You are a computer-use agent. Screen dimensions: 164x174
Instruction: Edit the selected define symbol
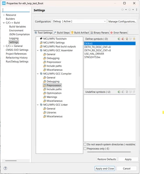(x=127, y=39)
